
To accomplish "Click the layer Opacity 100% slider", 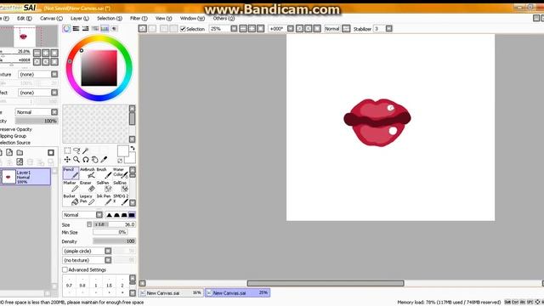I will coord(37,121).
